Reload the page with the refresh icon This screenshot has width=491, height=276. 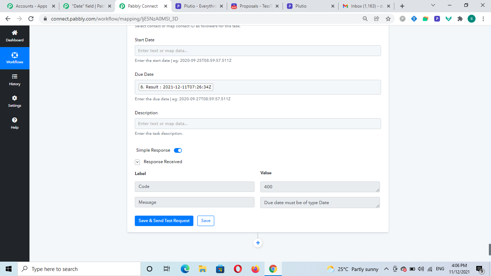pos(31,19)
